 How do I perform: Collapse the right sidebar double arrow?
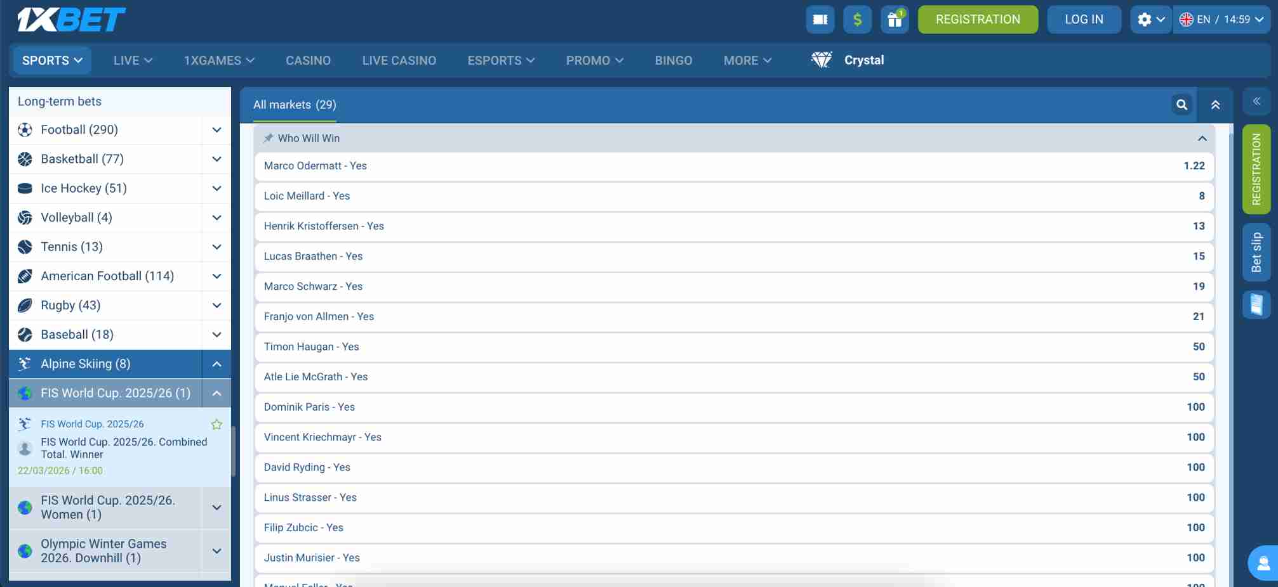[x=1256, y=101]
